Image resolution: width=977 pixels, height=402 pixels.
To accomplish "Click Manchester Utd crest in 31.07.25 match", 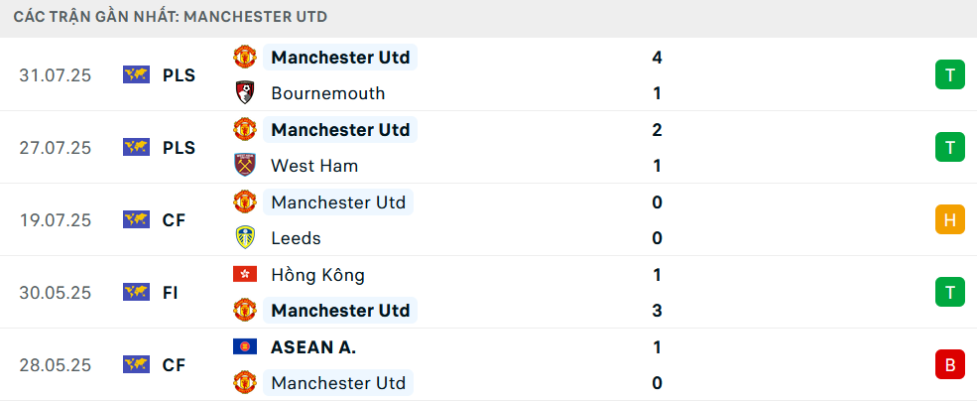I will (245, 57).
